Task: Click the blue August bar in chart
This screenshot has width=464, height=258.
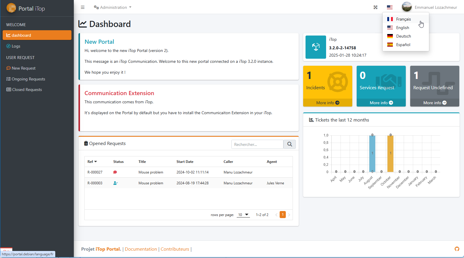Action: point(372,154)
